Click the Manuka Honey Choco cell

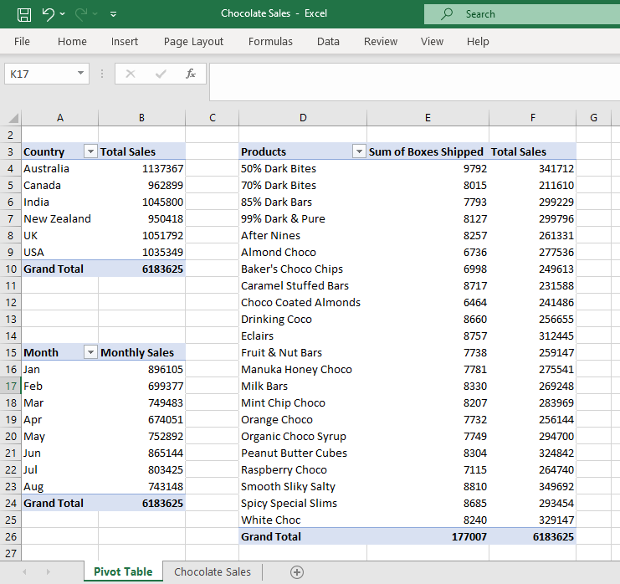click(303, 369)
